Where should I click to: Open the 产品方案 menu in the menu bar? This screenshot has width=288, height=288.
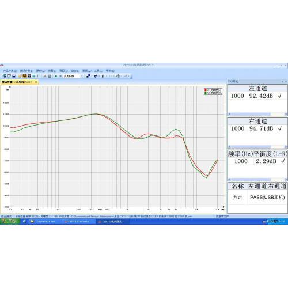[10, 71]
